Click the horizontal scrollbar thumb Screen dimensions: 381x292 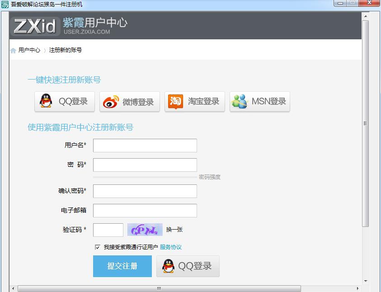(x=159, y=288)
